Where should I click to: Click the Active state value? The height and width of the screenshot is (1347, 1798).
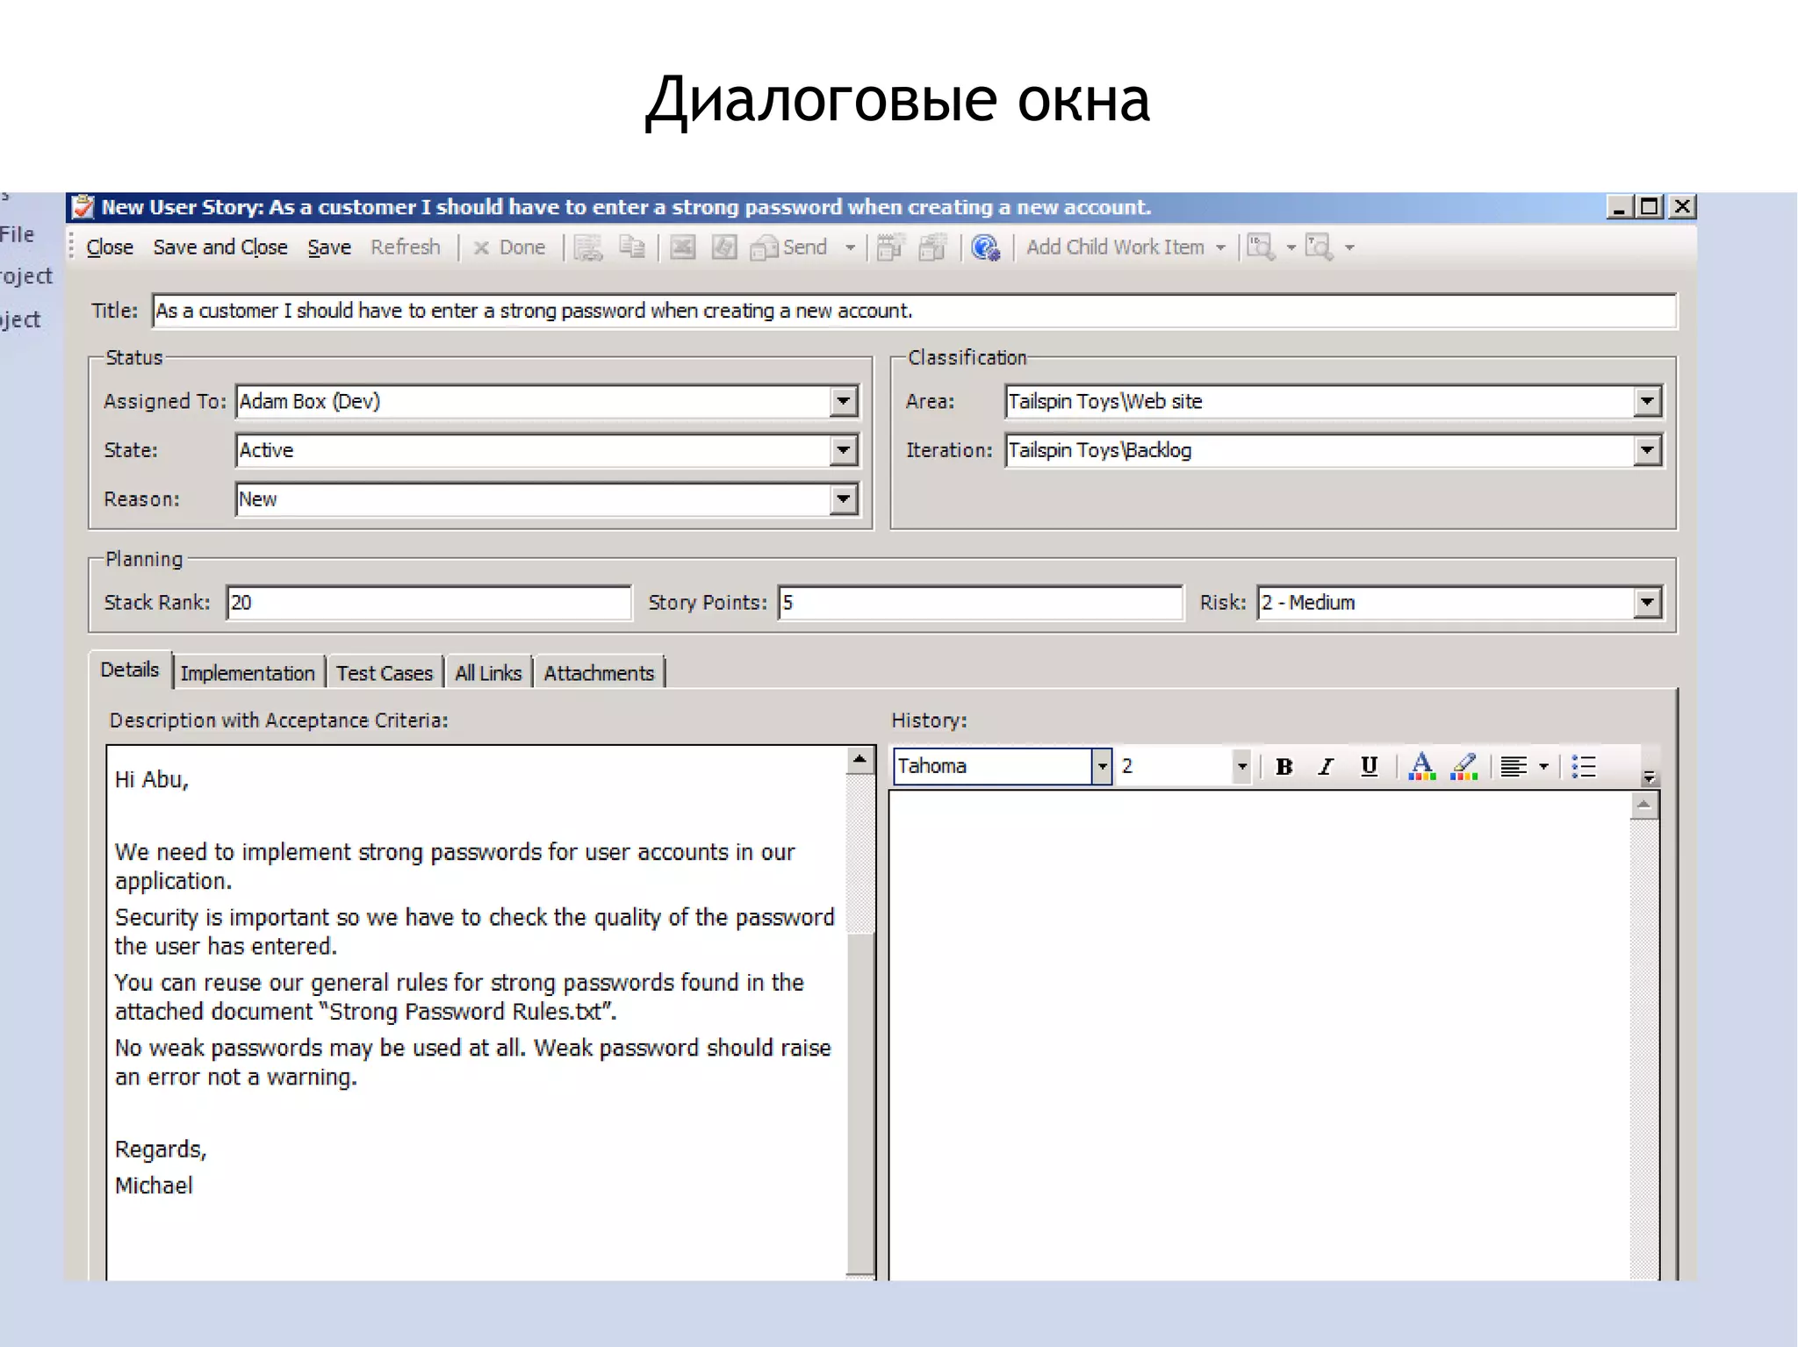tap(266, 451)
